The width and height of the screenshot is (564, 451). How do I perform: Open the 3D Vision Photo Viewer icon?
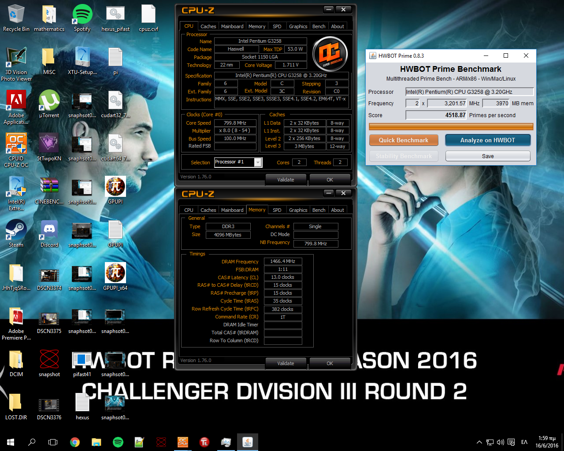[x=16, y=64]
